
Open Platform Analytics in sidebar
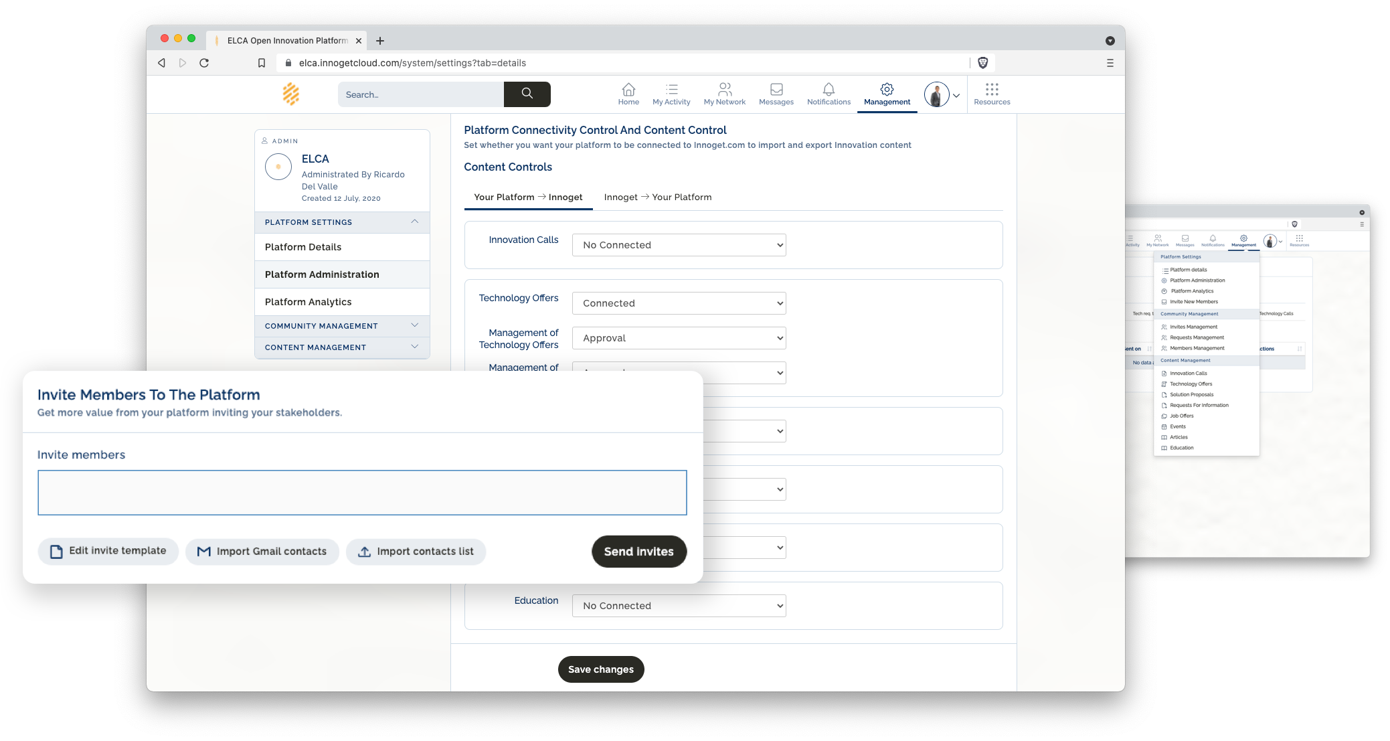[342, 302]
